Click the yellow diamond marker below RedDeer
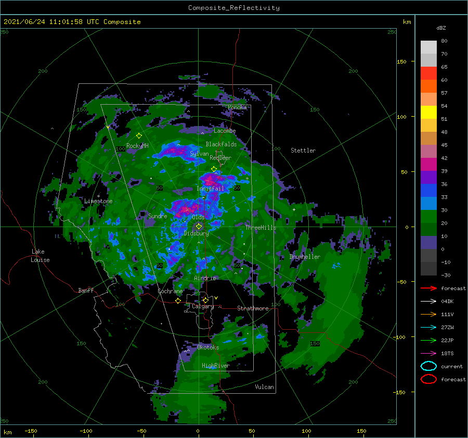Image resolution: width=468 pixels, height=438 pixels. point(214,169)
